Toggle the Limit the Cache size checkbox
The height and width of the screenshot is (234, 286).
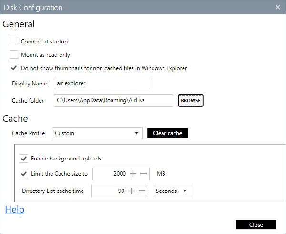(x=24, y=174)
